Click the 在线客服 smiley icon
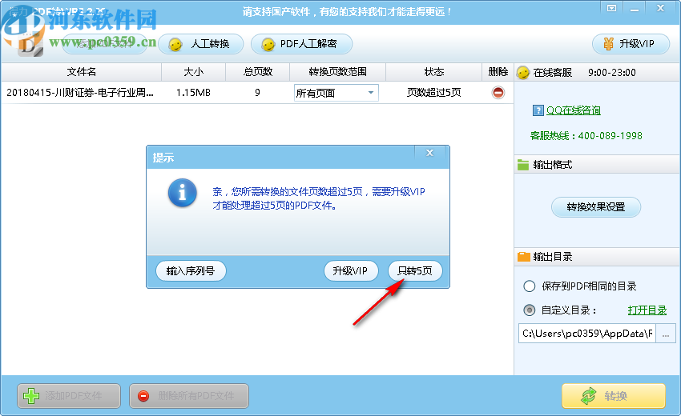Image resolution: width=681 pixels, height=416 pixels. coord(523,73)
